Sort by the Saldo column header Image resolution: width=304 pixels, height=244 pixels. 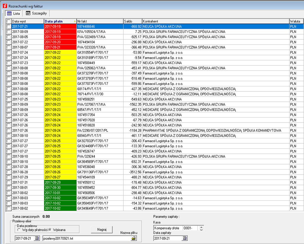pos(133,21)
